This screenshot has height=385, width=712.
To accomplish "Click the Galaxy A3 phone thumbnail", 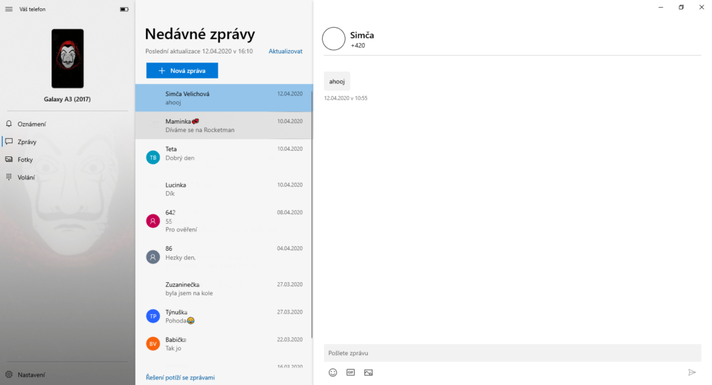I will (67, 58).
